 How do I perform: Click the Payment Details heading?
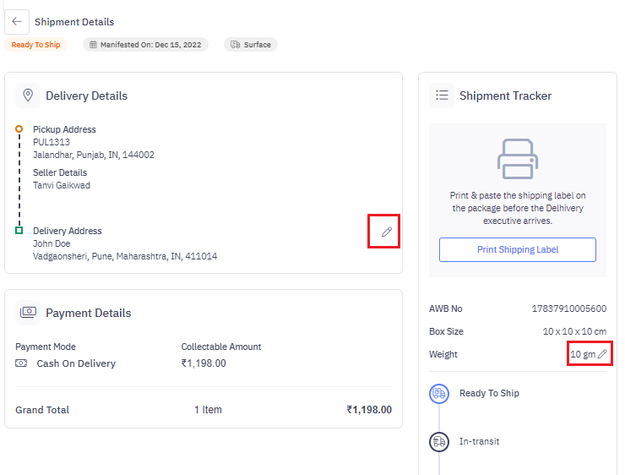[89, 313]
